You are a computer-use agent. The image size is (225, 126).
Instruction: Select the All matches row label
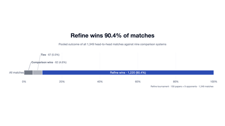[17, 72]
